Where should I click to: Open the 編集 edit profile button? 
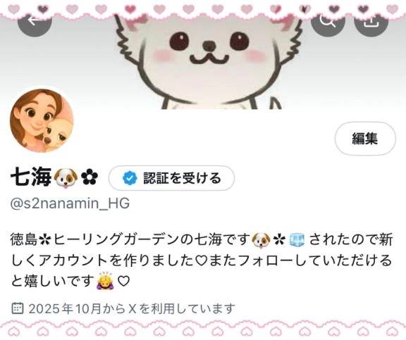click(x=365, y=139)
